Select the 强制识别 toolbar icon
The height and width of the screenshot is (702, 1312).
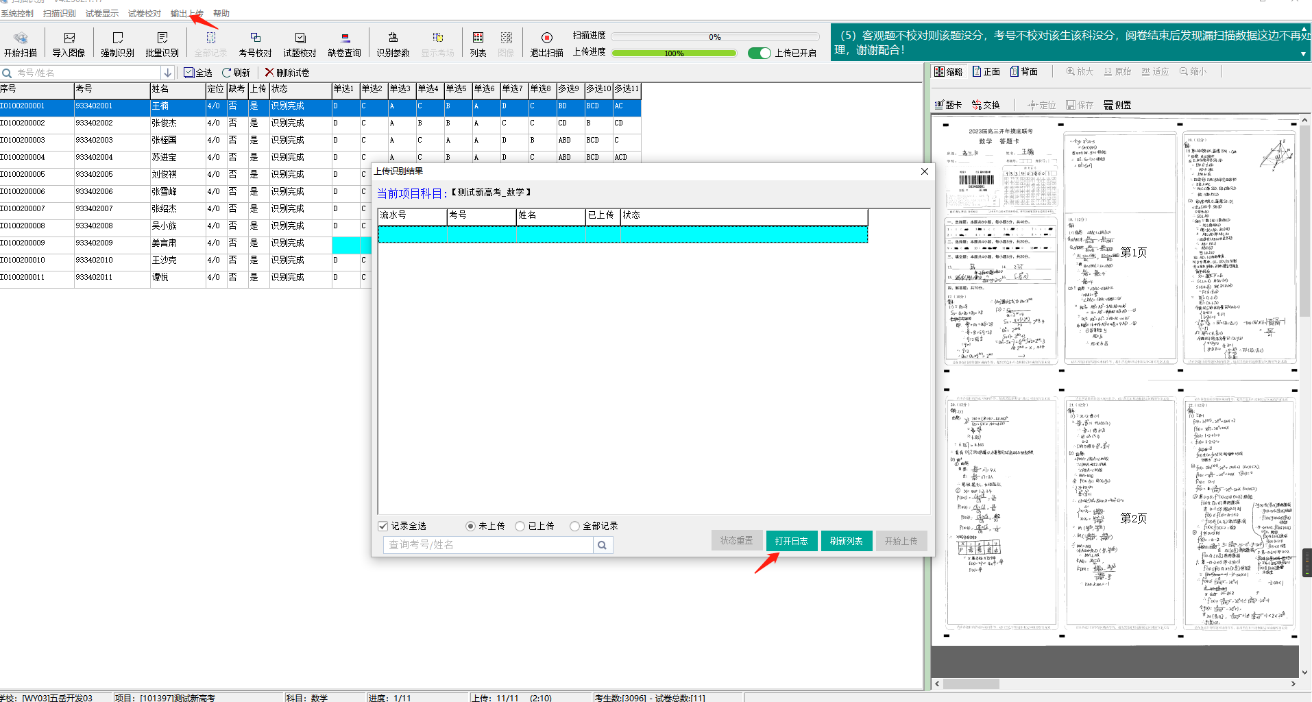pos(117,38)
